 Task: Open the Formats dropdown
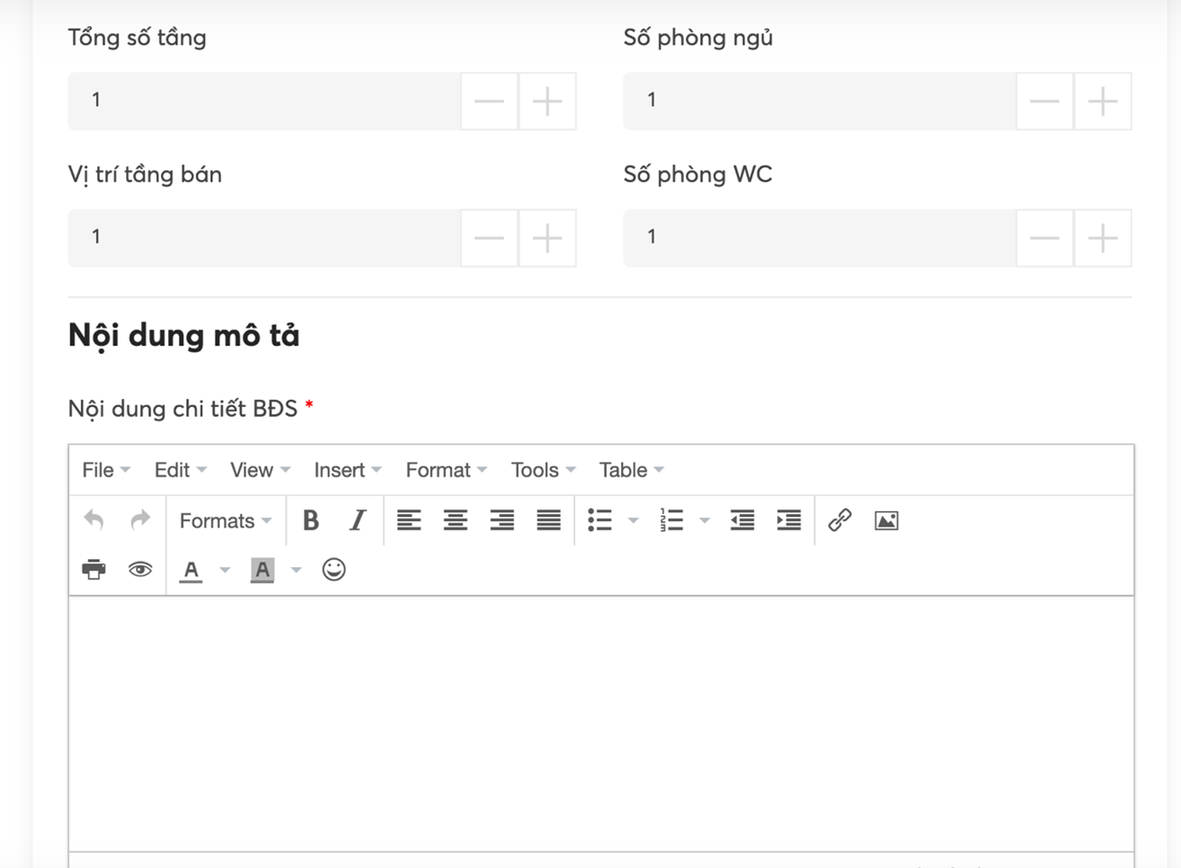tap(226, 520)
